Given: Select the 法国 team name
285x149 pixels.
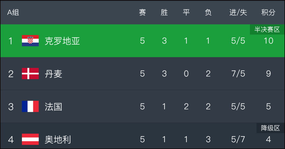Looking at the screenshot, I should 54,107.
